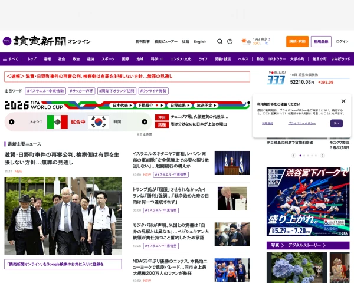Open the 速報 breaking news banner
This screenshot has height=283, width=354.
(x=127, y=77)
